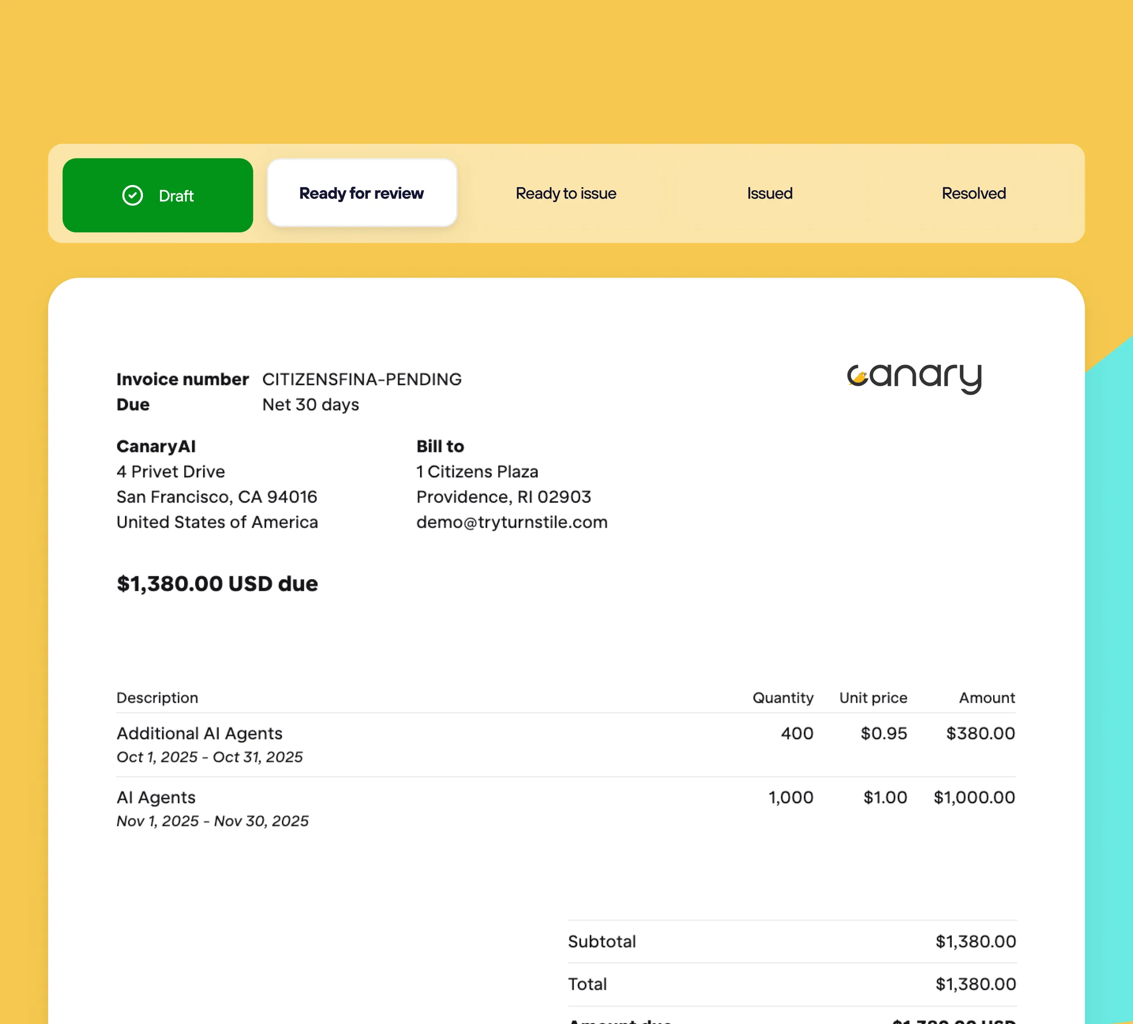This screenshot has width=1133, height=1024.
Task: Select the AI Agents line item
Action: point(156,797)
